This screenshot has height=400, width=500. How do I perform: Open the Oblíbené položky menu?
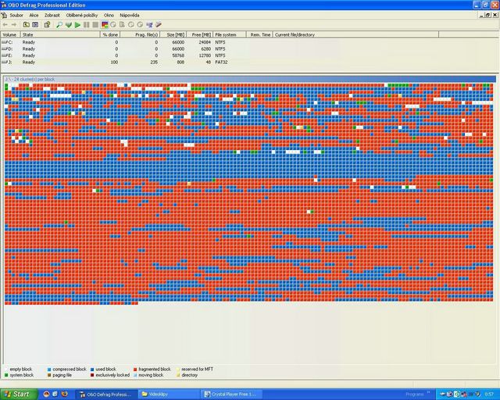pos(82,16)
